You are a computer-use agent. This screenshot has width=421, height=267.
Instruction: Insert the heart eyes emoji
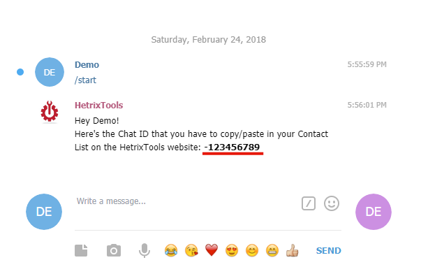pos(232,250)
